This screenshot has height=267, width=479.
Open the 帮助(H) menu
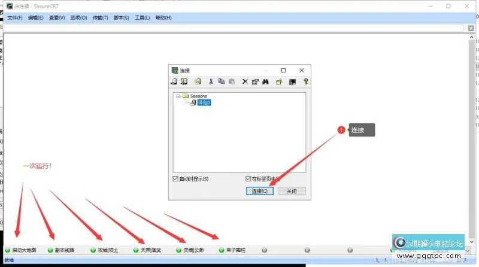click(x=163, y=18)
